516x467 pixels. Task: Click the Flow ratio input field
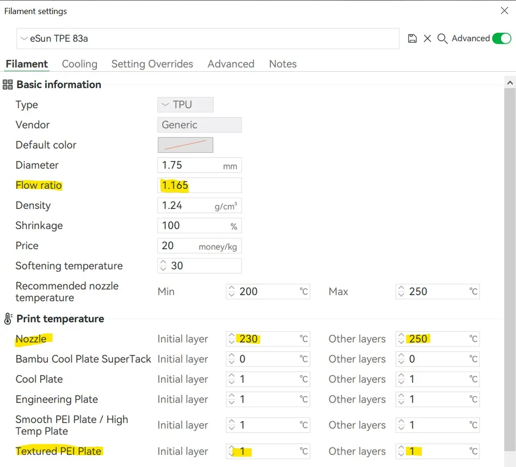(x=199, y=185)
